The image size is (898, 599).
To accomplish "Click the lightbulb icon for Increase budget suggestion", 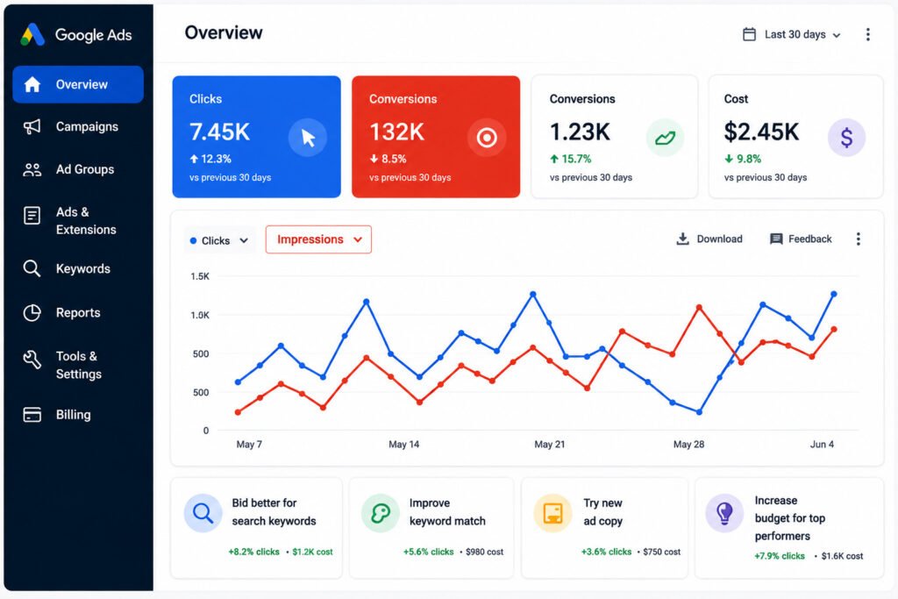I will [724, 513].
